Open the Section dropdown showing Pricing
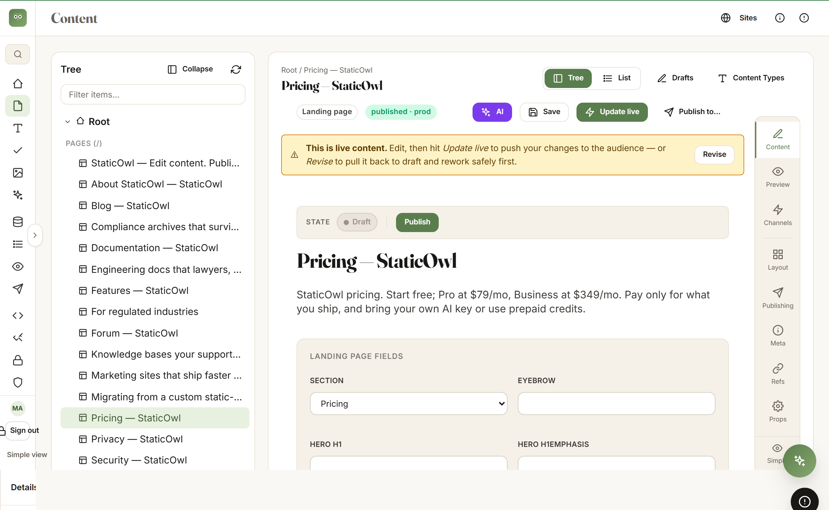829x510 pixels. click(408, 404)
